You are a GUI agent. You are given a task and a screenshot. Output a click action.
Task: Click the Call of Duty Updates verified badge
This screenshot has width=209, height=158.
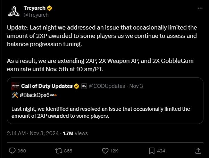(76, 86)
